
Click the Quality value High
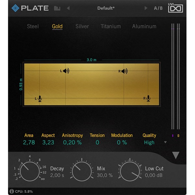coord(149,143)
